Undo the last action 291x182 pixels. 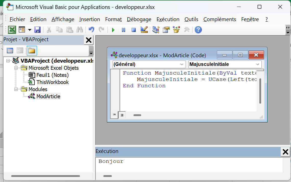point(91,30)
